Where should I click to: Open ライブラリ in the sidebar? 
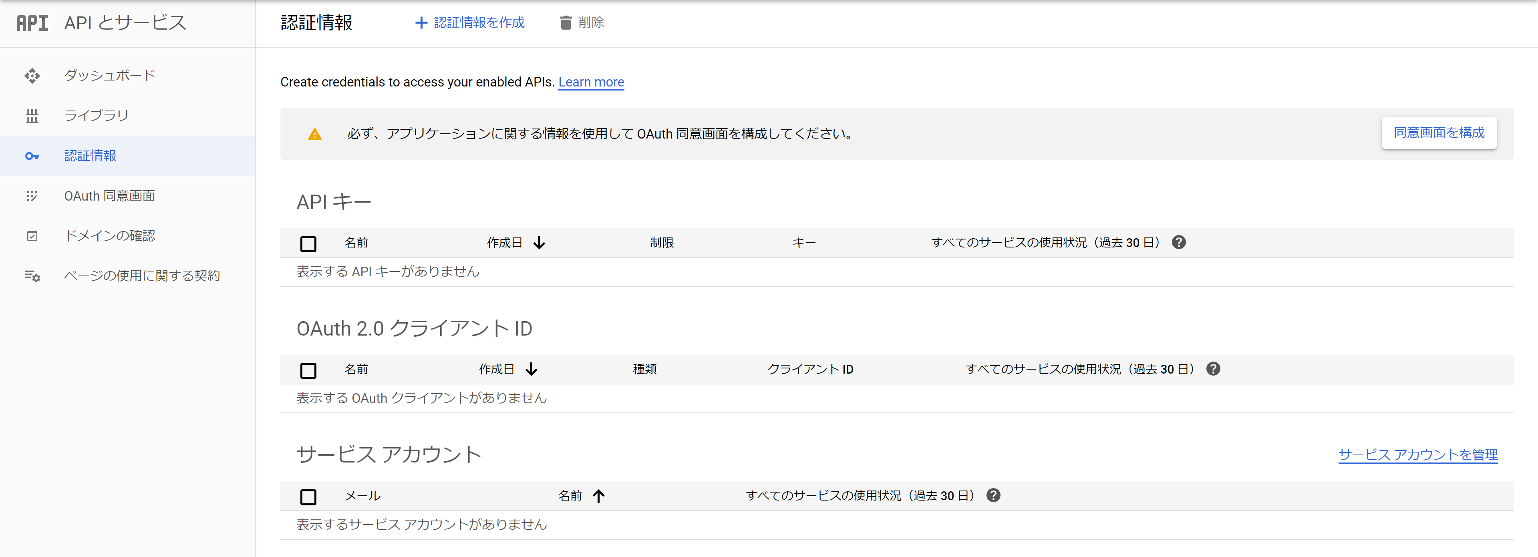(128, 116)
